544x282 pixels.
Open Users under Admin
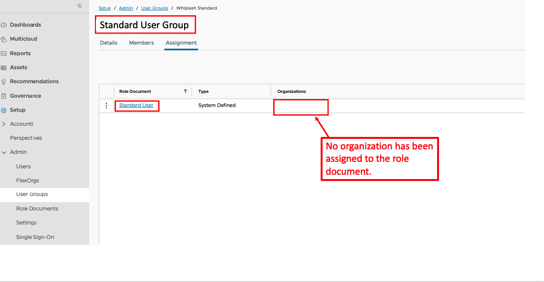[23, 167]
